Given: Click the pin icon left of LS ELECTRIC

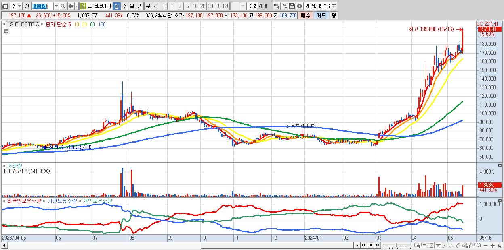Looking at the screenshot, I should point(4,24).
